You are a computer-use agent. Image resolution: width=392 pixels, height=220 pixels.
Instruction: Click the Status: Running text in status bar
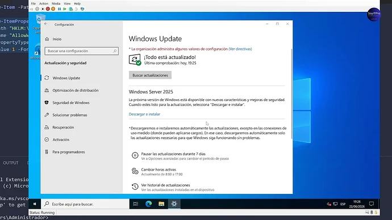[x=42, y=213]
